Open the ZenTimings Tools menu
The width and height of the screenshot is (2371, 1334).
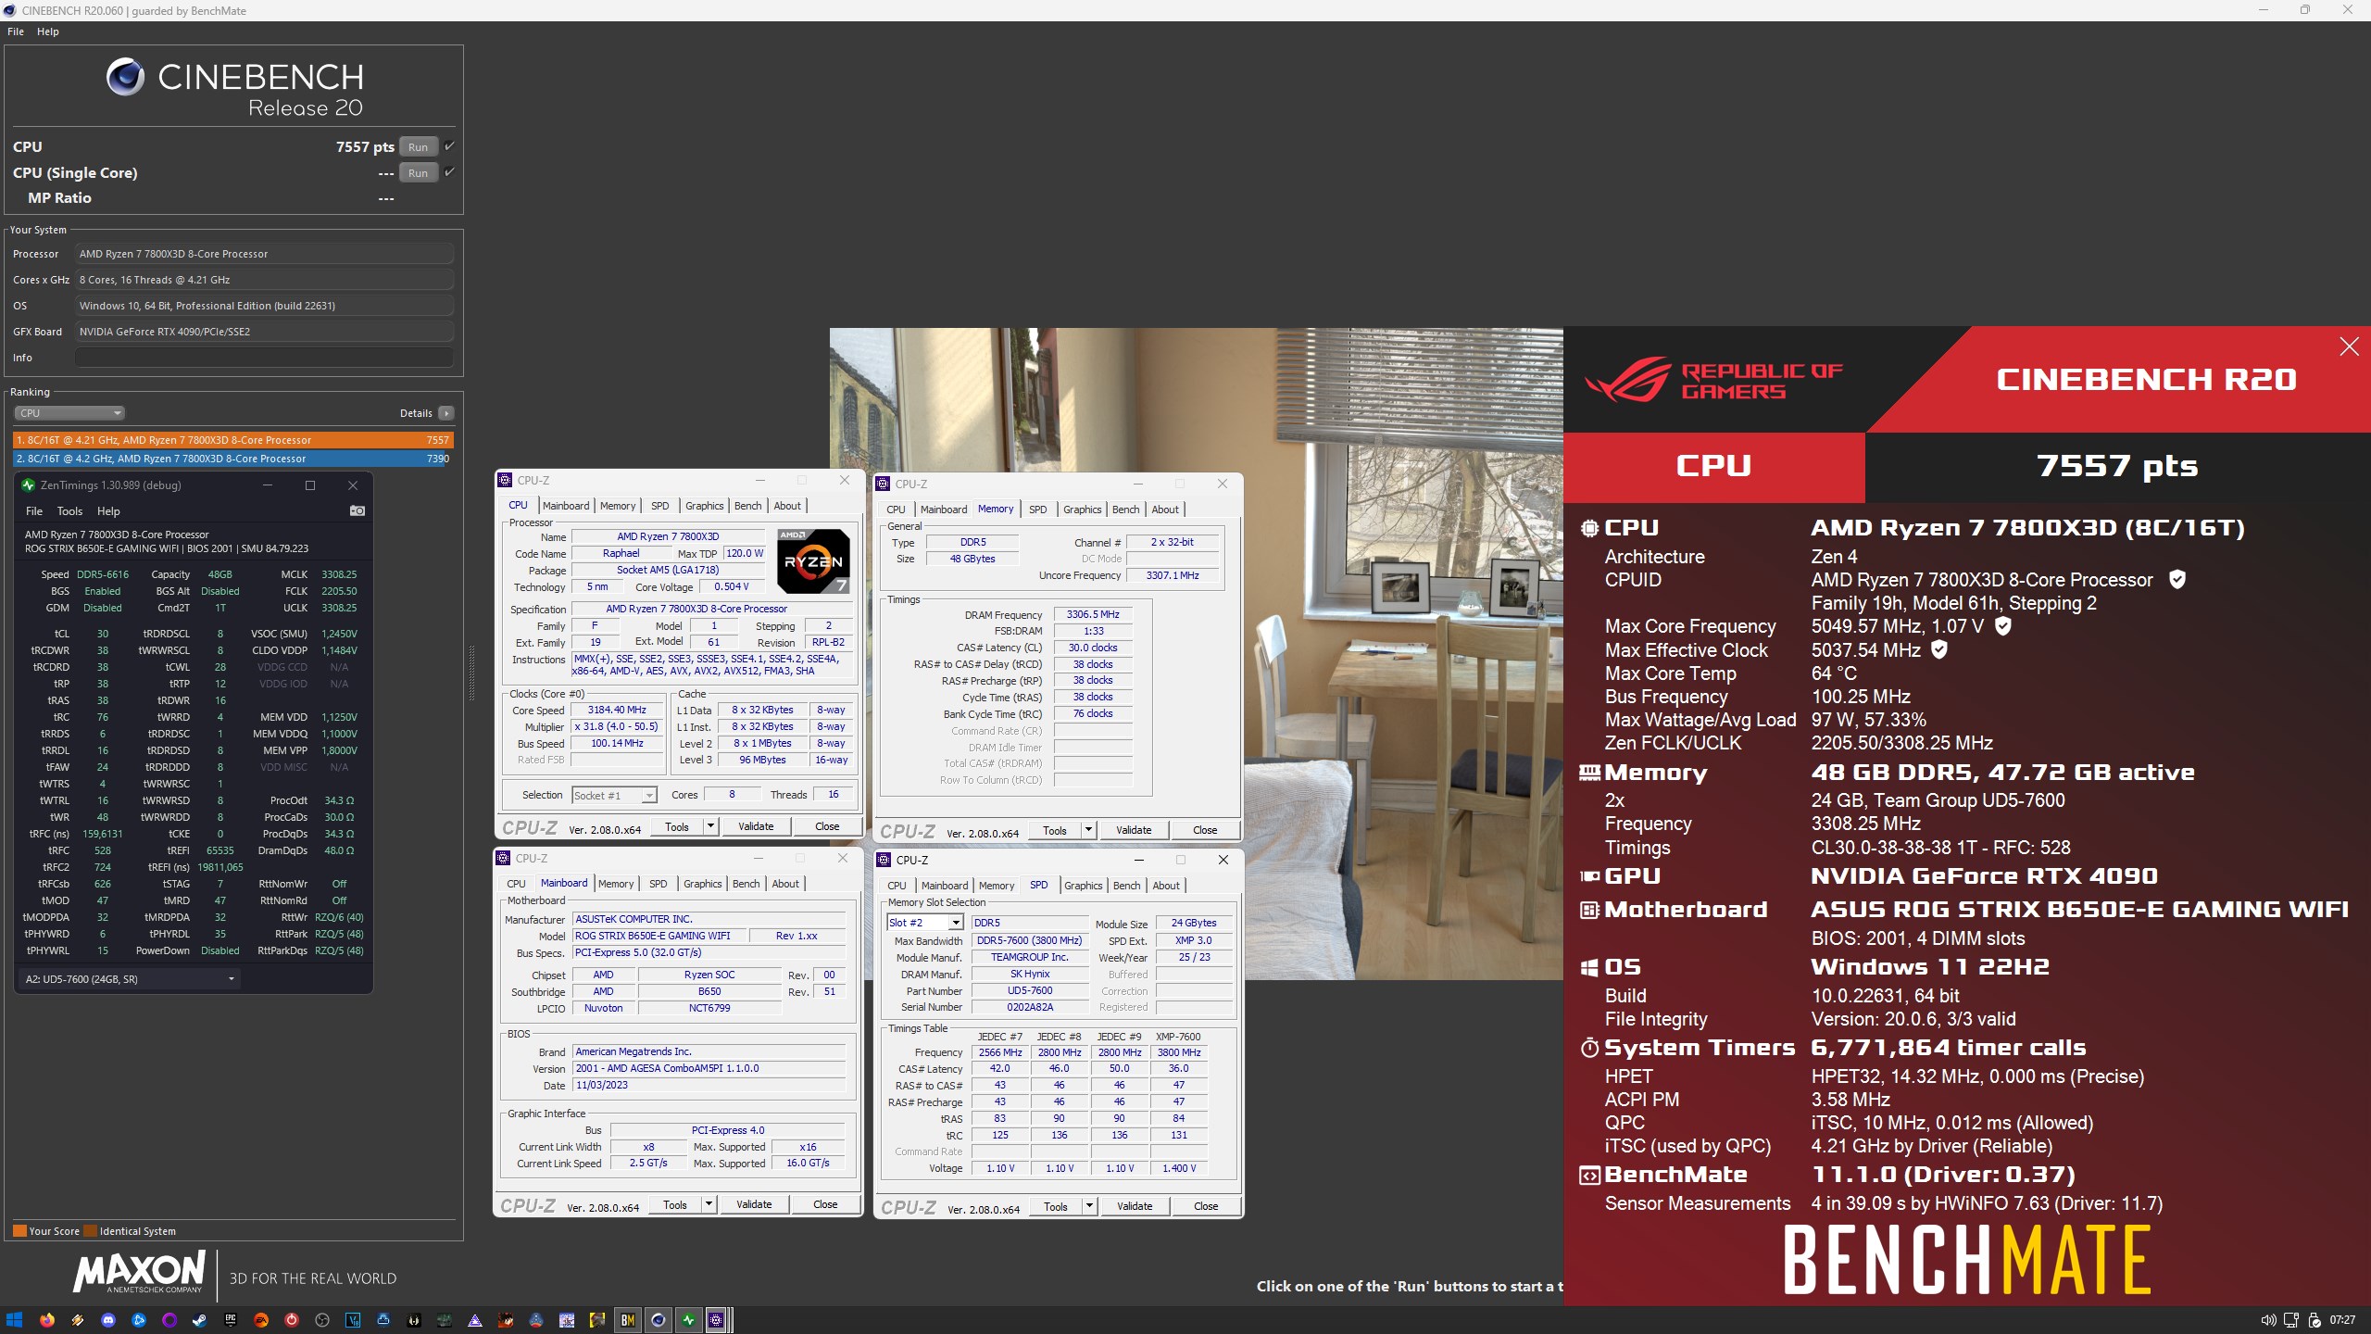point(69,511)
